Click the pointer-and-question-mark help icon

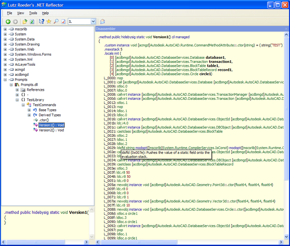pos(41,22)
